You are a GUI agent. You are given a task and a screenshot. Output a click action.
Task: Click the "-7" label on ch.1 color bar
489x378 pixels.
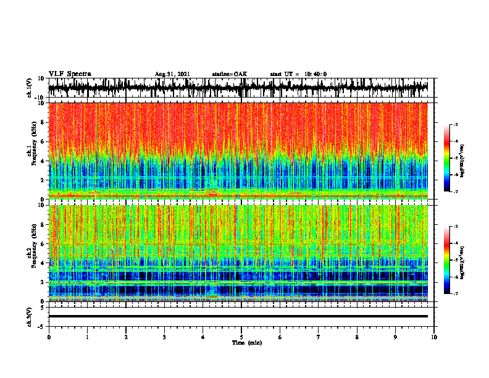[455, 191]
